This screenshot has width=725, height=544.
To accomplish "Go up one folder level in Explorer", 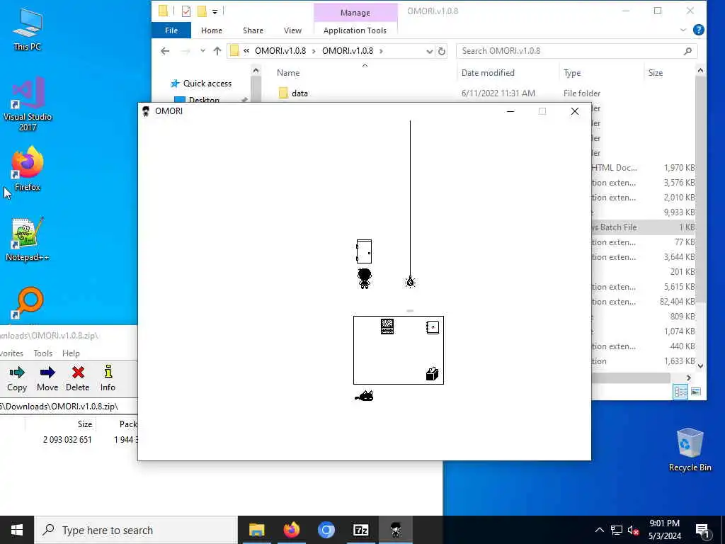I will 217,51.
